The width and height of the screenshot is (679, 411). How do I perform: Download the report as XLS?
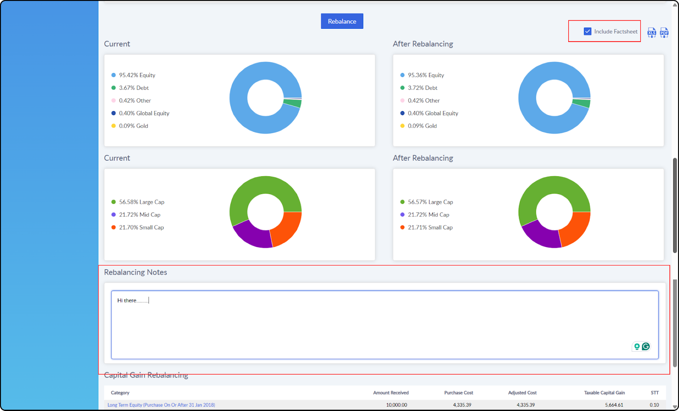tap(652, 33)
